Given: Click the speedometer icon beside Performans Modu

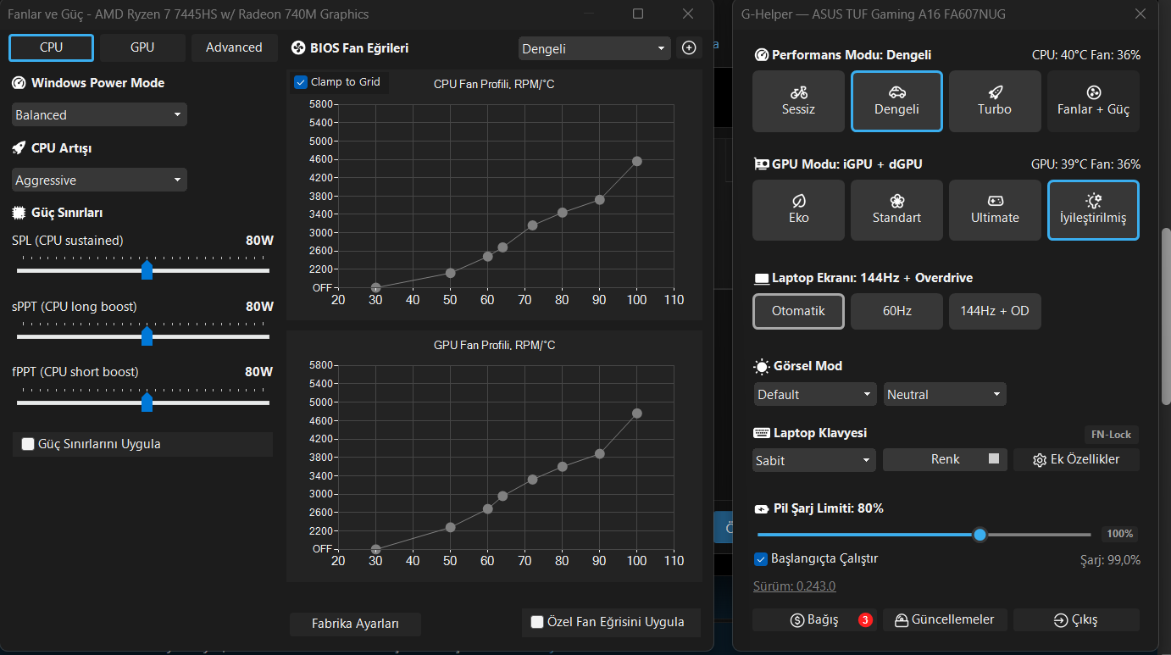Looking at the screenshot, I should (761, 55).
